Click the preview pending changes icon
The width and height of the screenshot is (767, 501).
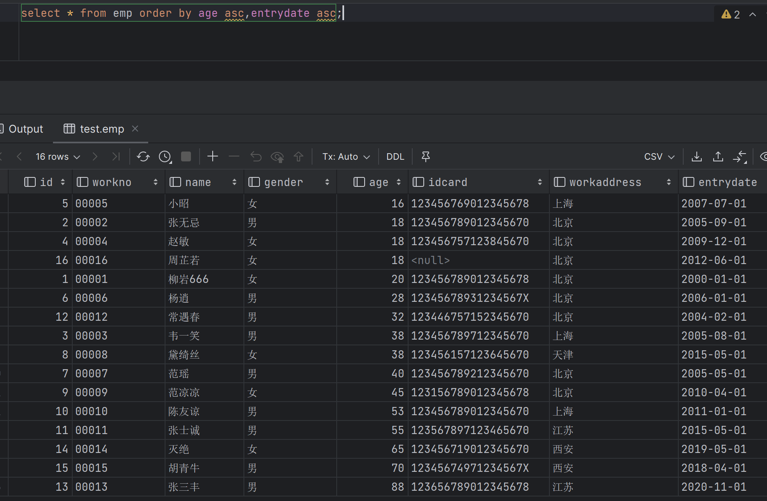click(x=278, y=157)
